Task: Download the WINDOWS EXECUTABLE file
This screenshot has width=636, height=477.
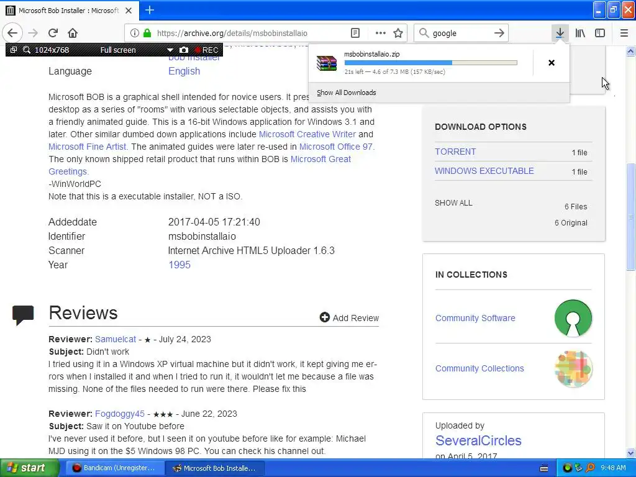Action: click(x=484, y=171)
